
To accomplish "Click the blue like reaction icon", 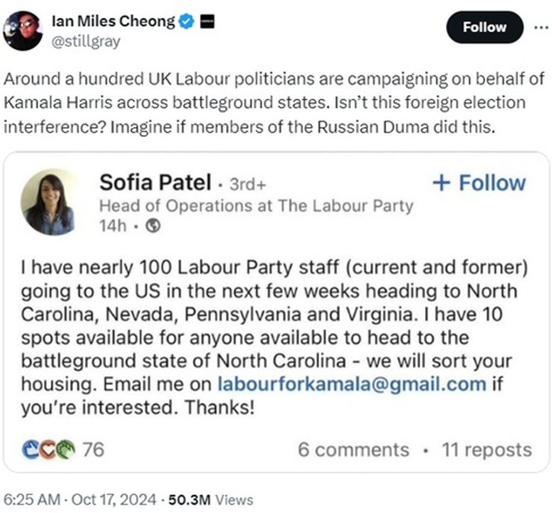I will click(31, 449).
